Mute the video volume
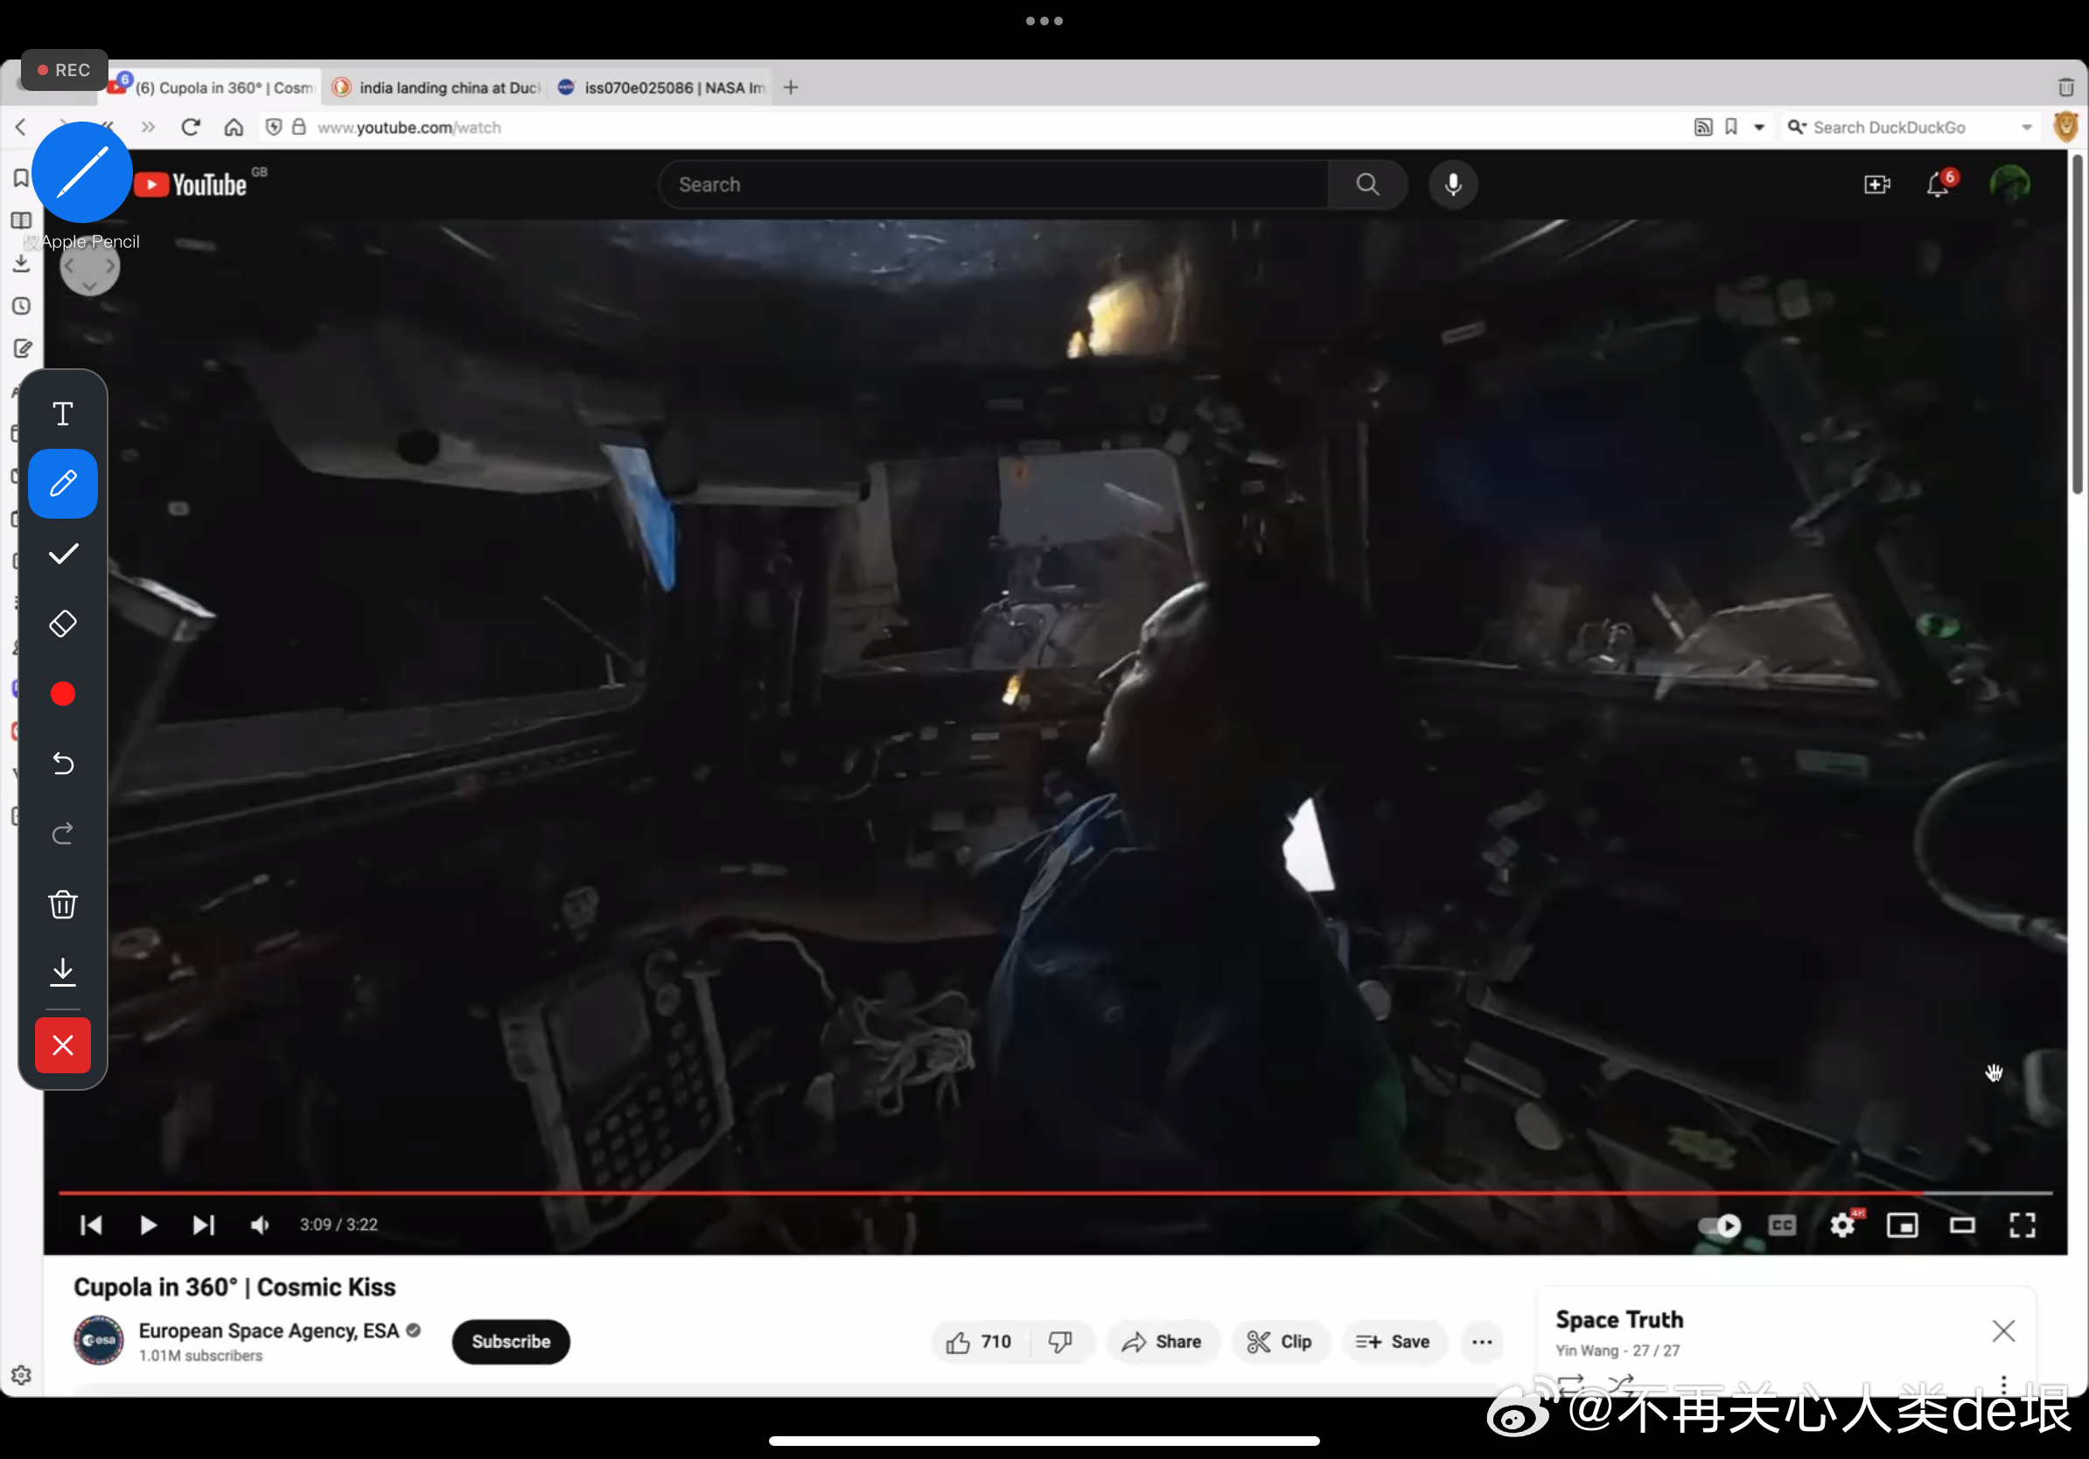The width and height of the screenshot is (2089, 1459). click(260, 1225)
